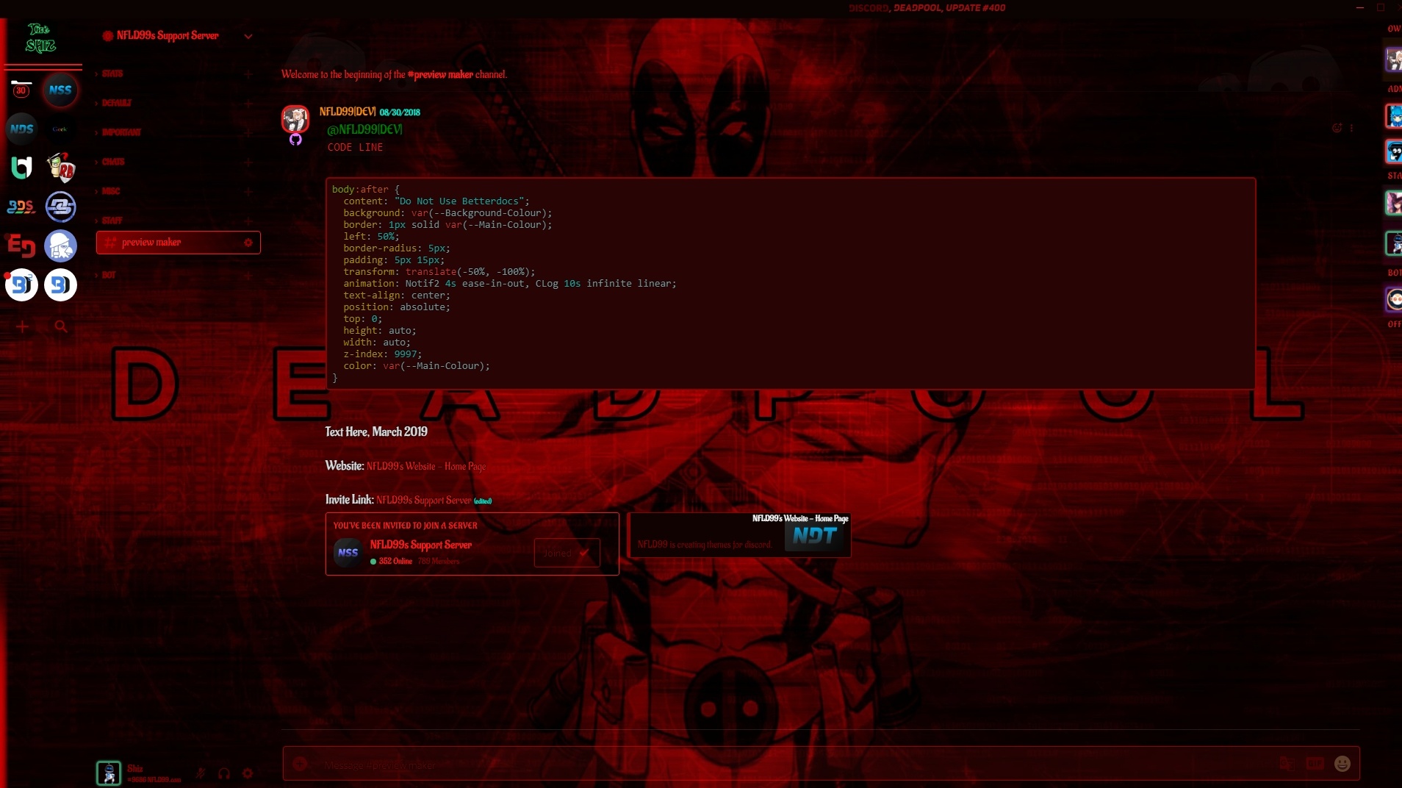This screenshot has height=788, width=1402.
Task: Click plus to create a channel in BOT
Action: point(248,276)
